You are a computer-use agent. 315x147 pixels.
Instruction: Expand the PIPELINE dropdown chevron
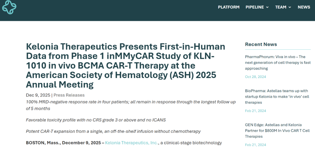click(267, 7)
